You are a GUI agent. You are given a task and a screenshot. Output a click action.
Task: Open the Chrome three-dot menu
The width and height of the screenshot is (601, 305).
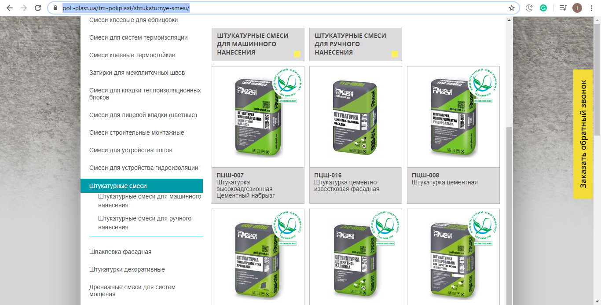coord(592,8)
